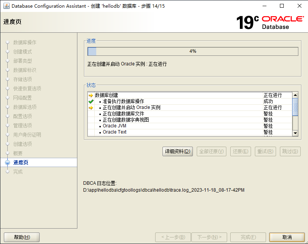308x244 pixels.
Task: Click 正在创建并启动 Oracle 实例 list row
Action: (190, 108)
